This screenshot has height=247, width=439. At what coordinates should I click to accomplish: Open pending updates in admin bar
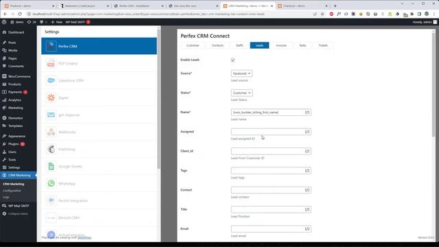pyautogui.click(x=32, y=22)
